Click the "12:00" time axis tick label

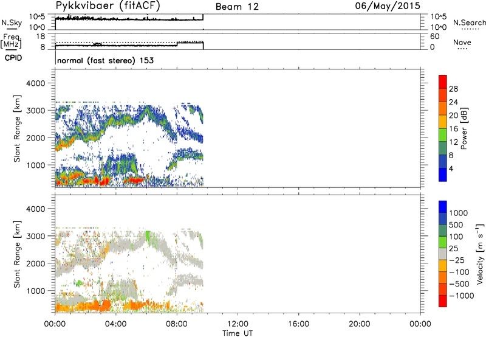point(238,324)
